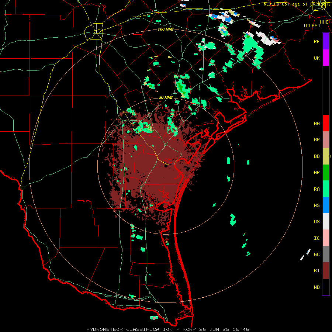
Task: Click the "100 NMI" range ring label
Action: point(166,29)
